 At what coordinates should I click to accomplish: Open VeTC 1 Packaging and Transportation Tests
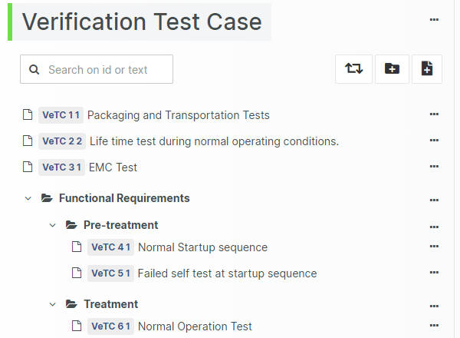click(x=178, y=115)
